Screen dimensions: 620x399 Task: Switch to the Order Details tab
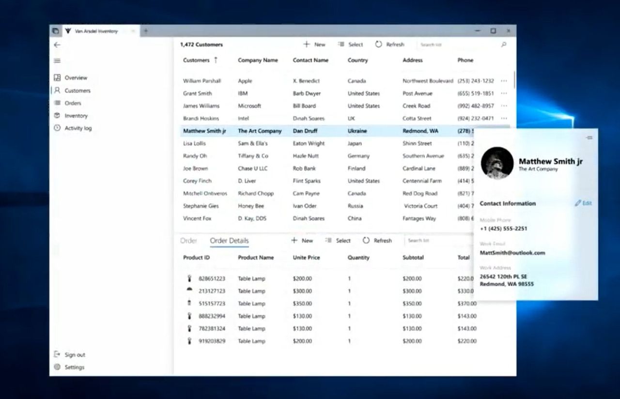[229, 241]
